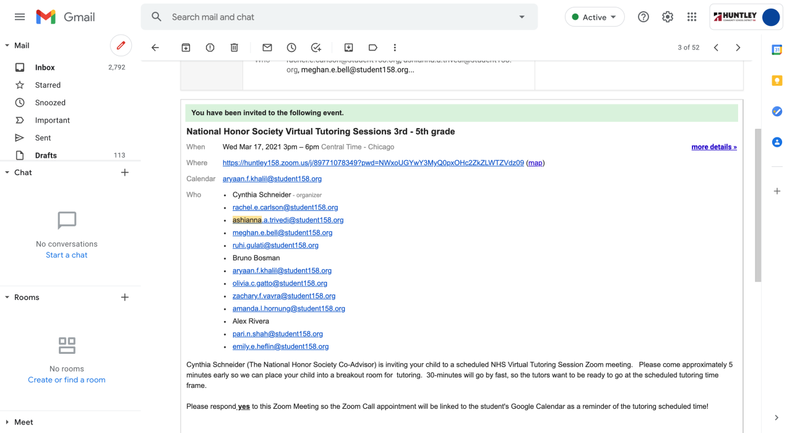Viewport: 792px width, 433px height.
Task: Open the Zoom meeting link
Action: coord(373,163)
